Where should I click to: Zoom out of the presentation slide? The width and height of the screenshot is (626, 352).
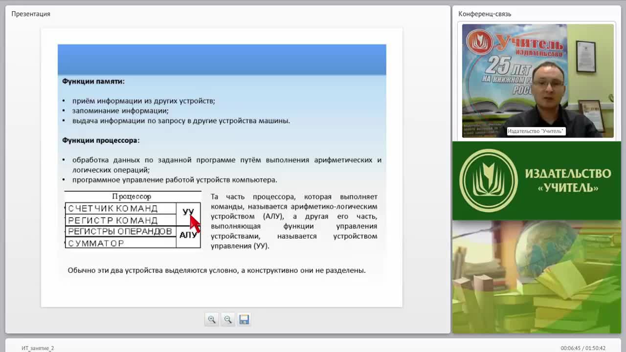tap(228, 319)
